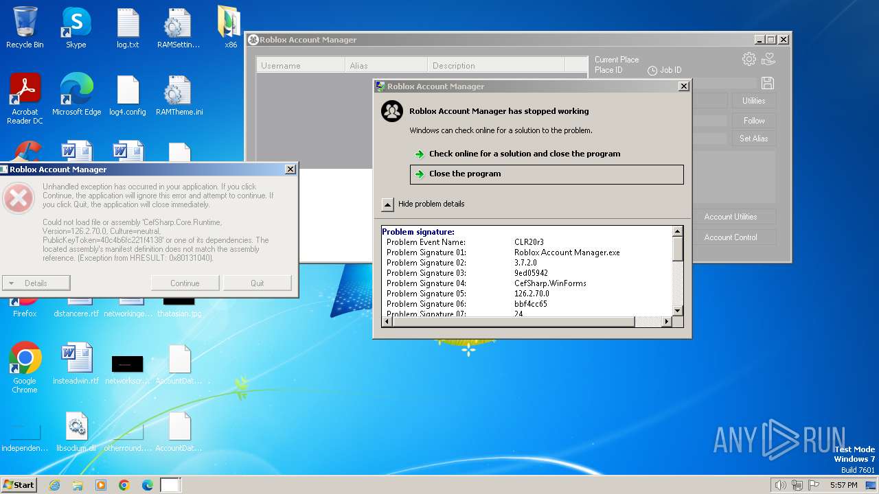Sort by the Alias column header

(x=386, y=65)
